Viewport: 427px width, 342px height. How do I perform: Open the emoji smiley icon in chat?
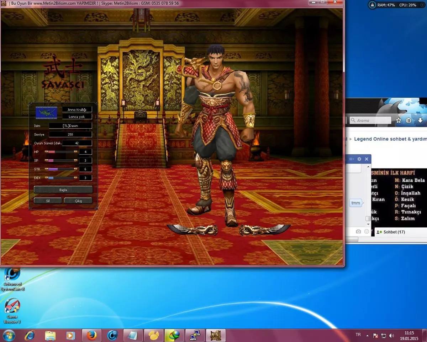pyautogui.click(x=367, y=232)
